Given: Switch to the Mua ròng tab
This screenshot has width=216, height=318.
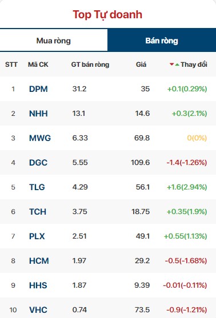Looking at the screenshot, I should tap(54, 41).
